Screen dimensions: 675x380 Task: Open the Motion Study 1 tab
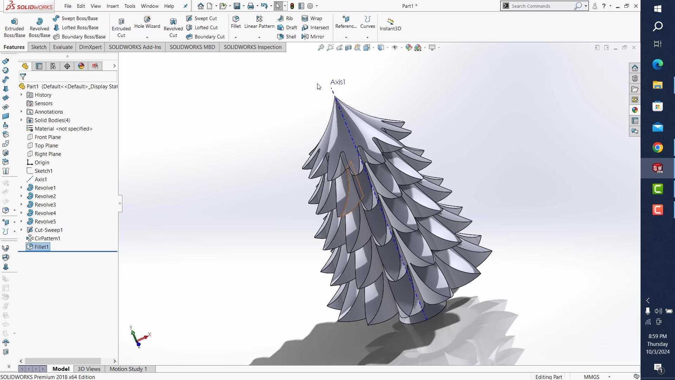[128, 369]
